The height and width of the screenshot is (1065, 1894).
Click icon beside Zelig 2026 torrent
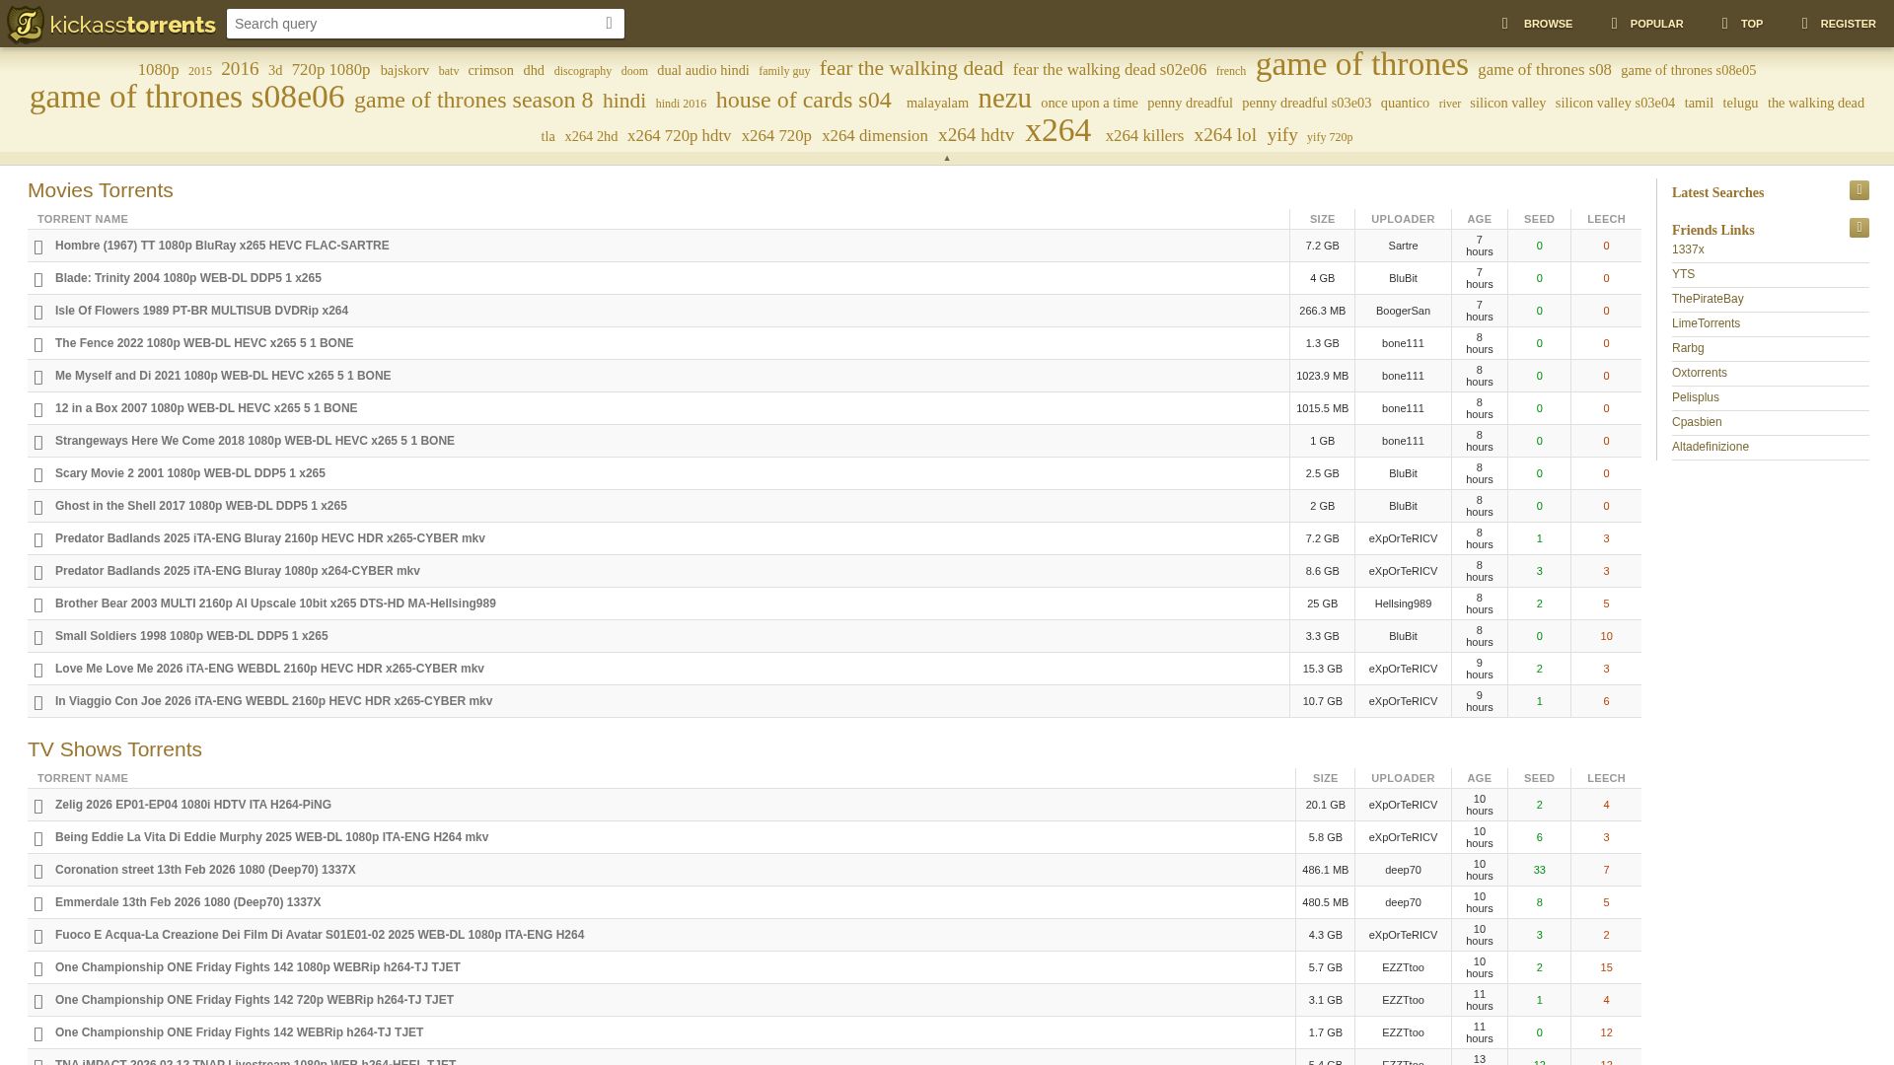38,806
